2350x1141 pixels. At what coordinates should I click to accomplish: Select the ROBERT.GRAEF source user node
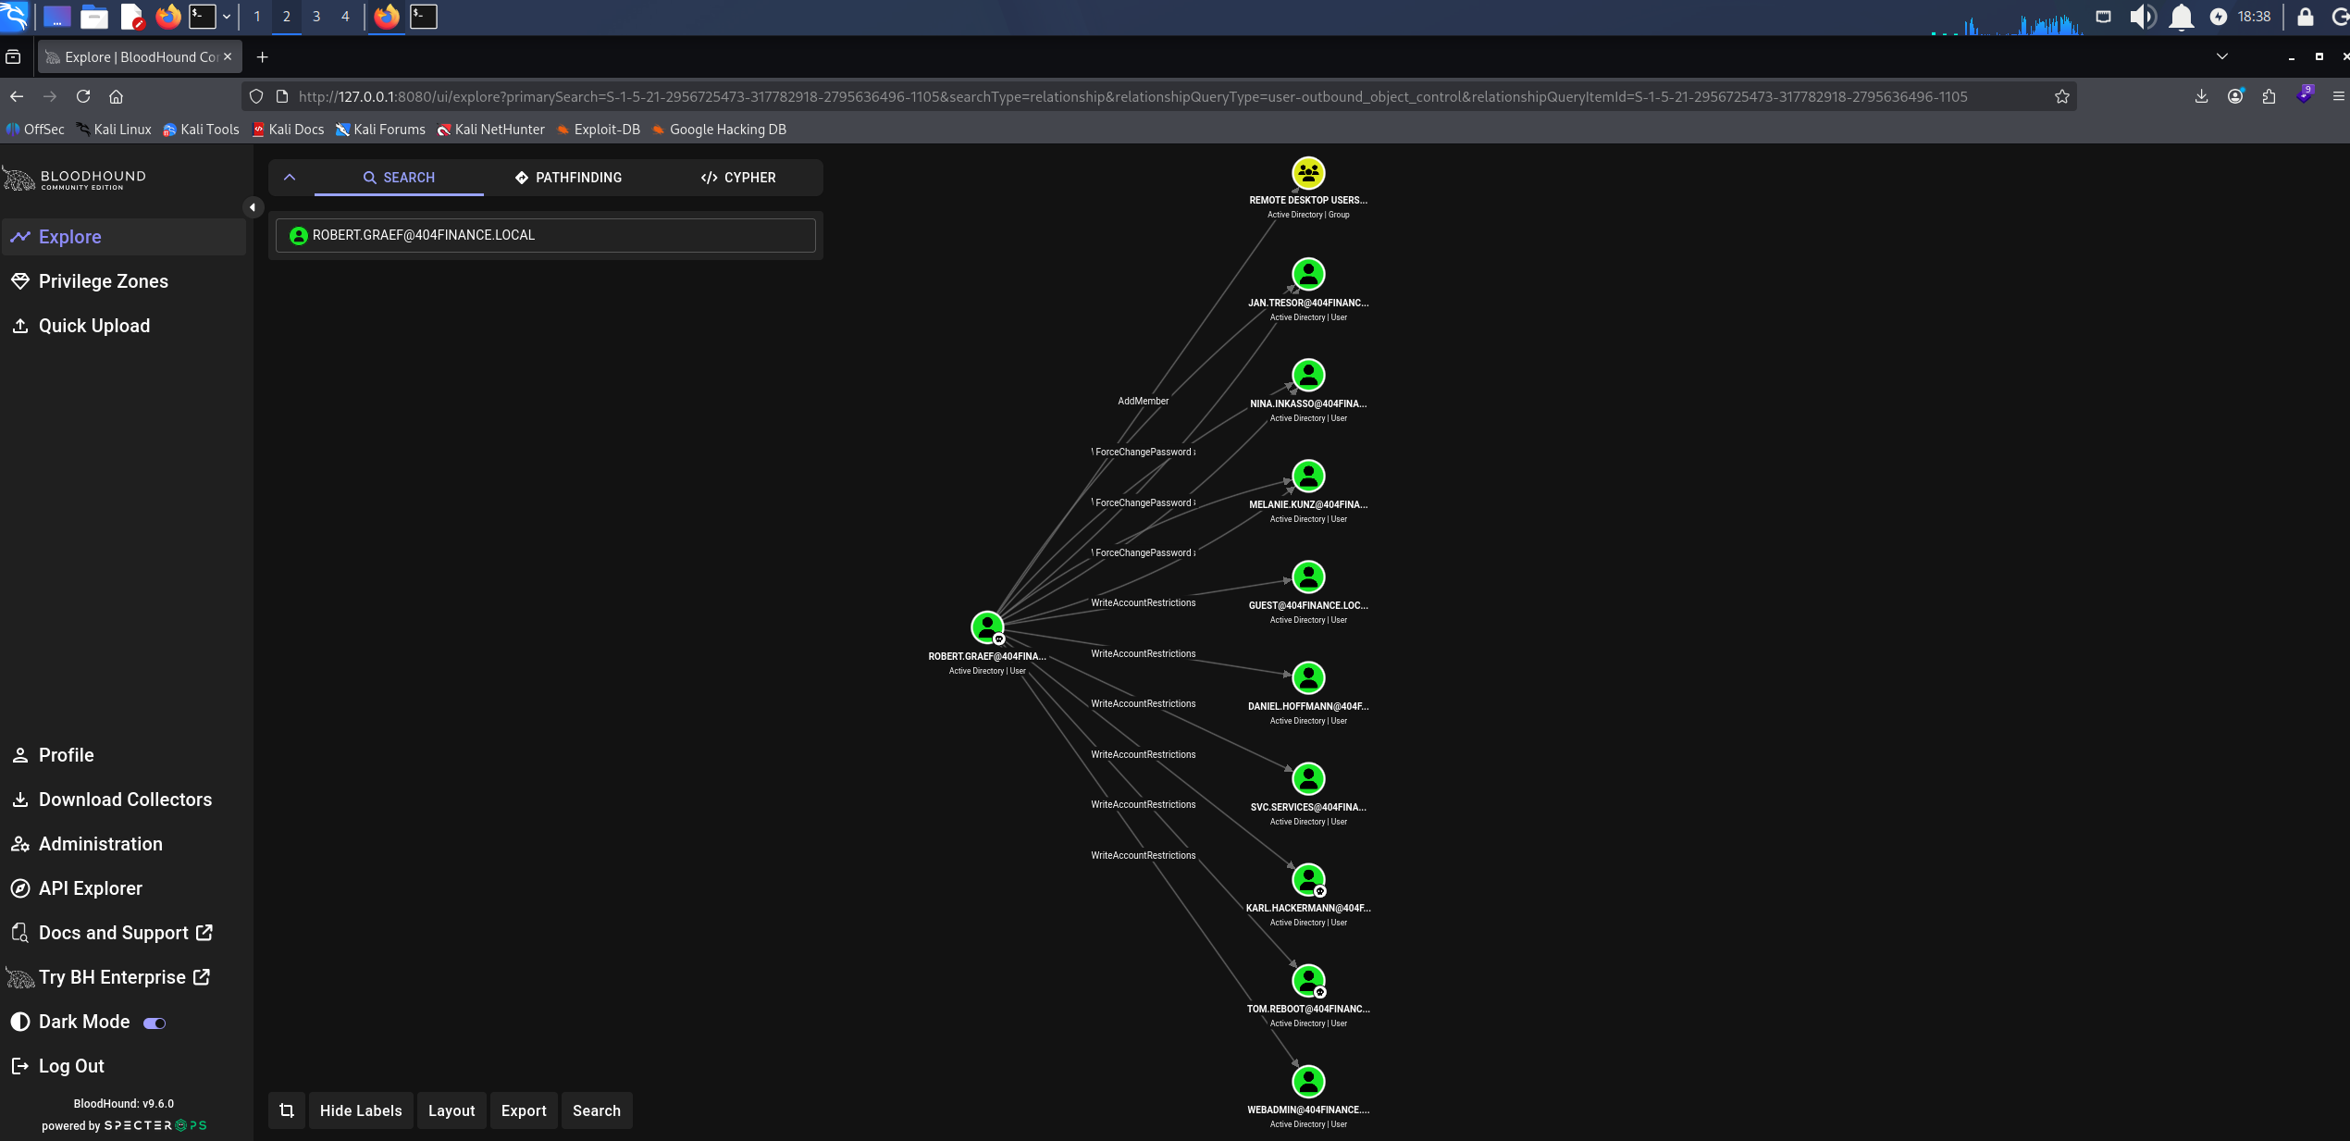pyautogui.click(x=987, y=627)
